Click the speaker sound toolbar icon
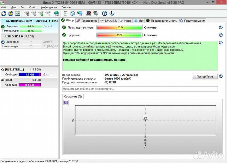Screen dimensions: 227x163 [x=95, y=14]
